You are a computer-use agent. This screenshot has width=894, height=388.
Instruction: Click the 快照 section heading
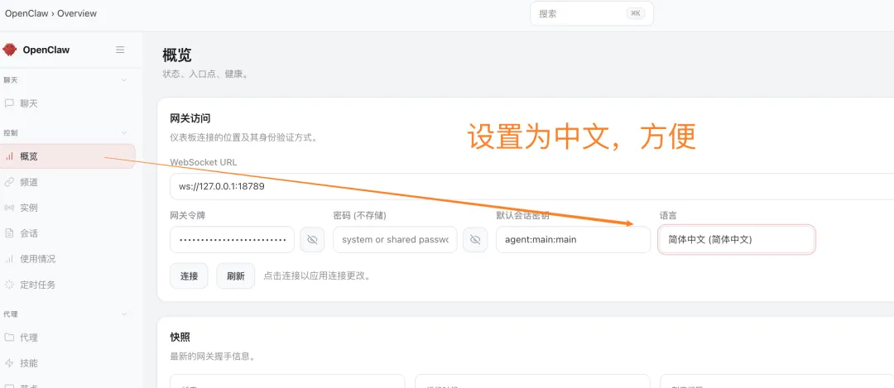pos(180,338)
